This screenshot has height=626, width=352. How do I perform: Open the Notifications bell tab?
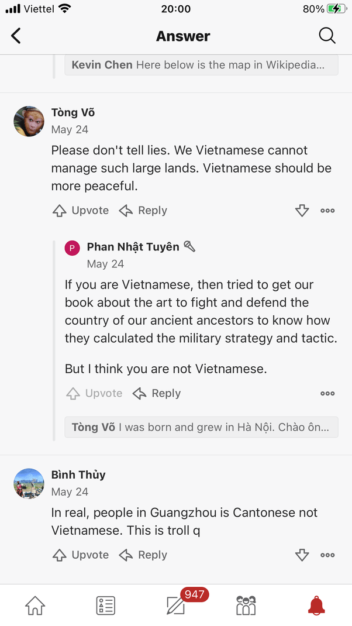(x=316, y=606)
